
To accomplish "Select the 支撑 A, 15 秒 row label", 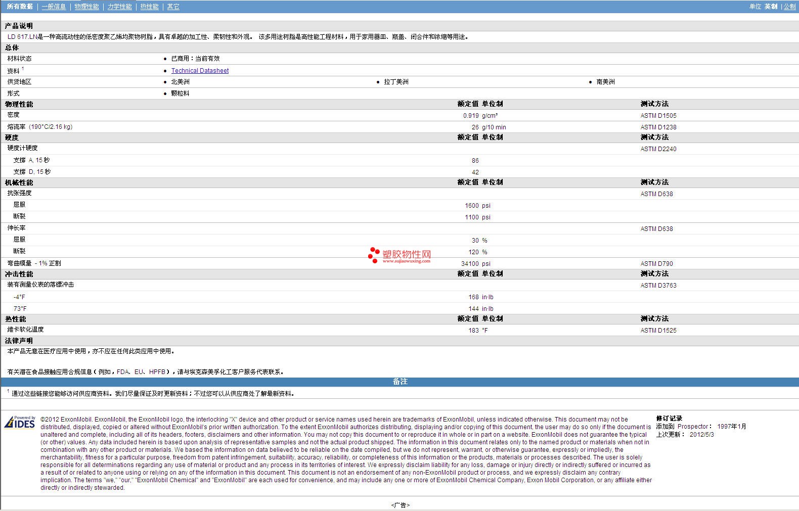I will [31, 160].
